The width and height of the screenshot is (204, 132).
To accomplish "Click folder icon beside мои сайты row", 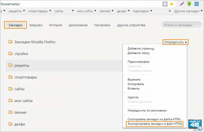I will coord(11,101).
